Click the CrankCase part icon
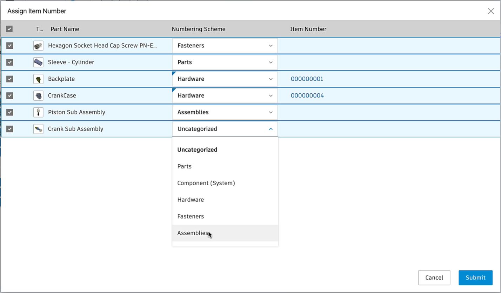This screenshot has height=293, width=501. click(38, 95)
